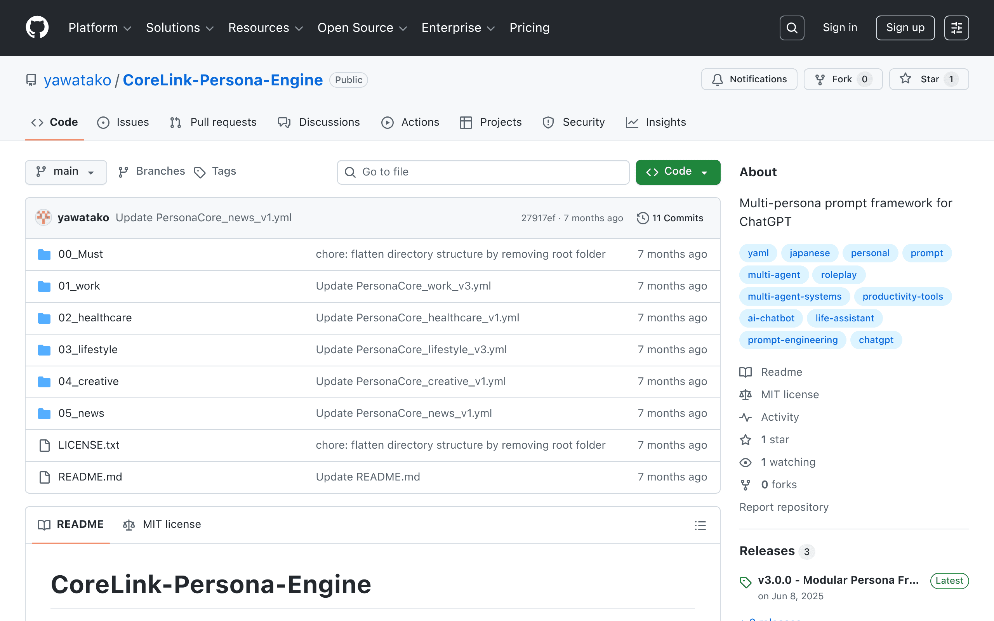
Task: Click the 05_news folder icon
Action: [44, 413]
